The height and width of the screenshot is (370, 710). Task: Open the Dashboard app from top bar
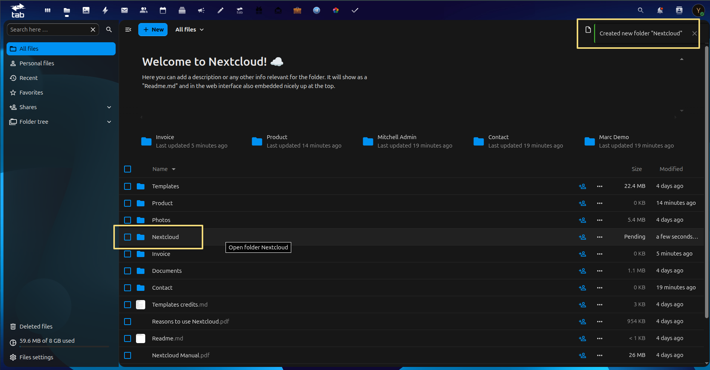pos(48,10)
